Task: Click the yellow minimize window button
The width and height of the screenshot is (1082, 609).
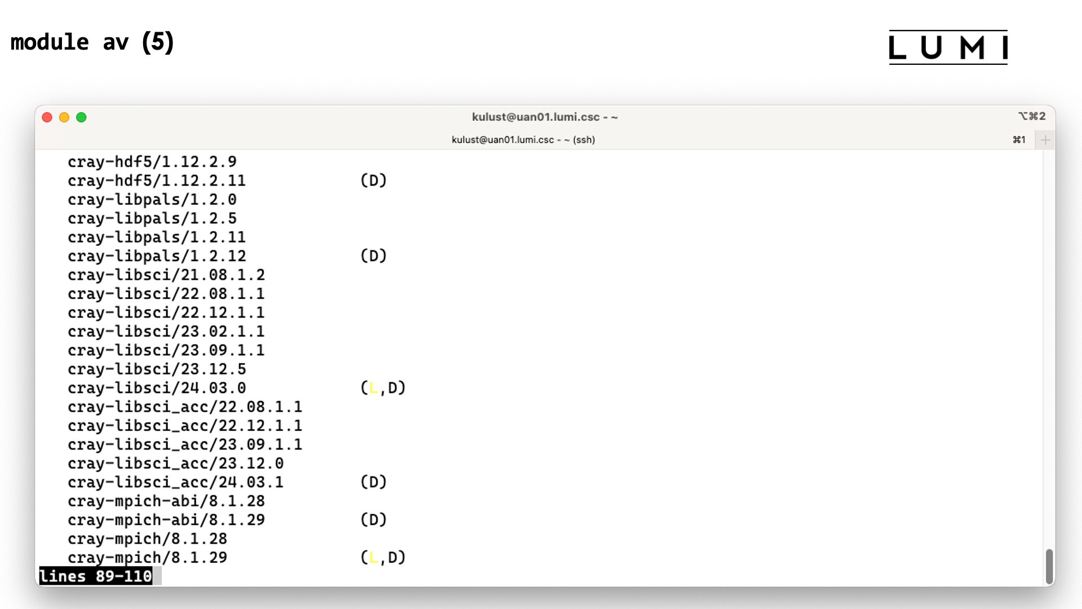Action: point(64,117)
